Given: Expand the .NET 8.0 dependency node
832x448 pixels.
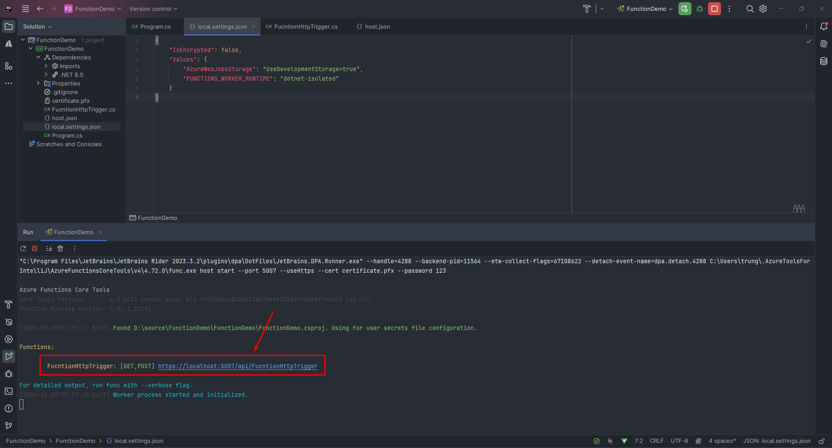Looking at the screenshot, I should coord(46,75).
